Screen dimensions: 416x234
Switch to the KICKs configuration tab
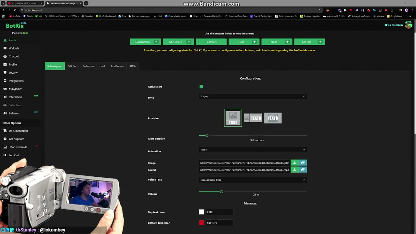[133, 66]
